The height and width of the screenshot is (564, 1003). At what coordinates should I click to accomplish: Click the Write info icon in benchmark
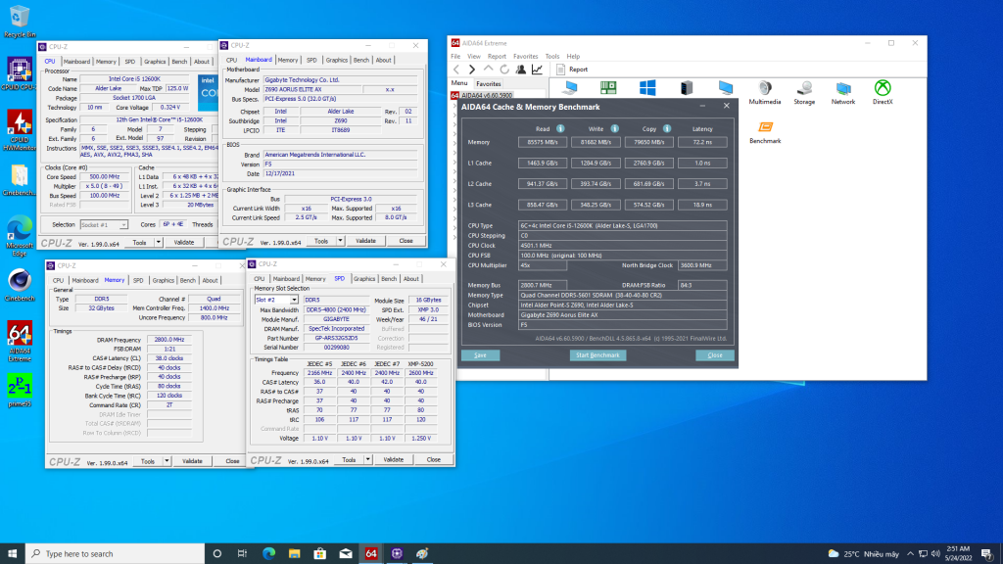point(615,128)
